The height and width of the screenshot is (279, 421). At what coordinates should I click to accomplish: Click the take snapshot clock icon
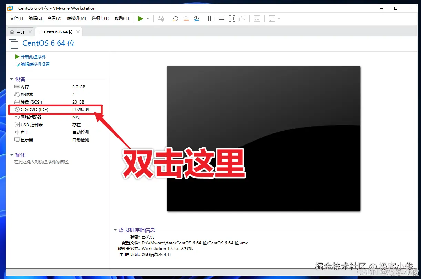[x=175, y=19]
